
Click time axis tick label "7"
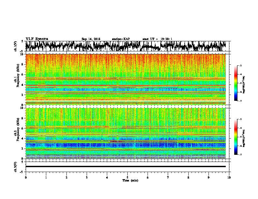click(x=168, y=178)
